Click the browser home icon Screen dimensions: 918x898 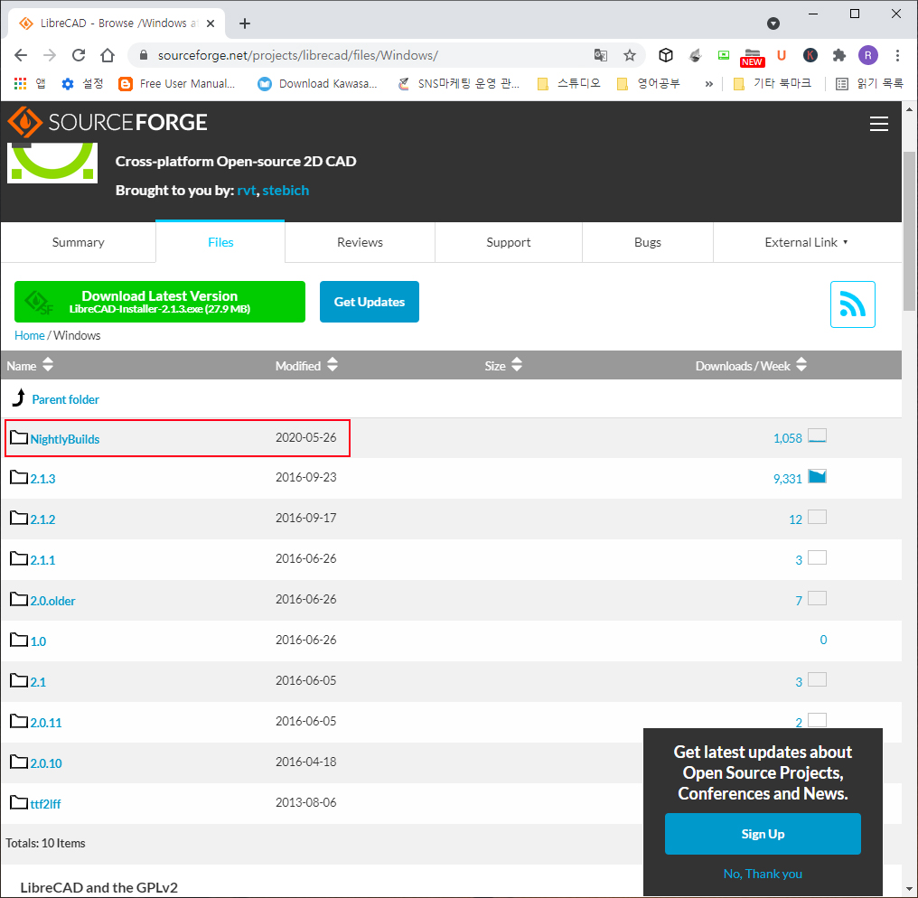pos(108,55)
